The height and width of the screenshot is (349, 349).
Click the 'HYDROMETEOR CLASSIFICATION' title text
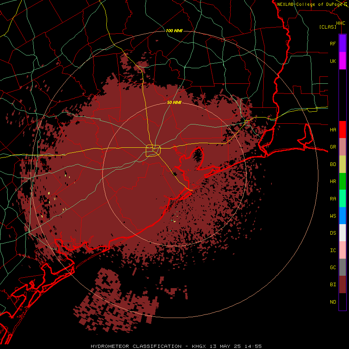click(136, 346)
